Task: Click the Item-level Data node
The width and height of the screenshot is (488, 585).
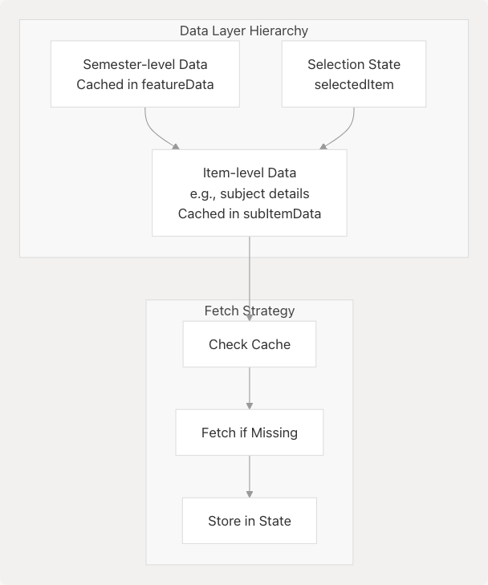Action: pyautogui.click(x=249, y=193)
